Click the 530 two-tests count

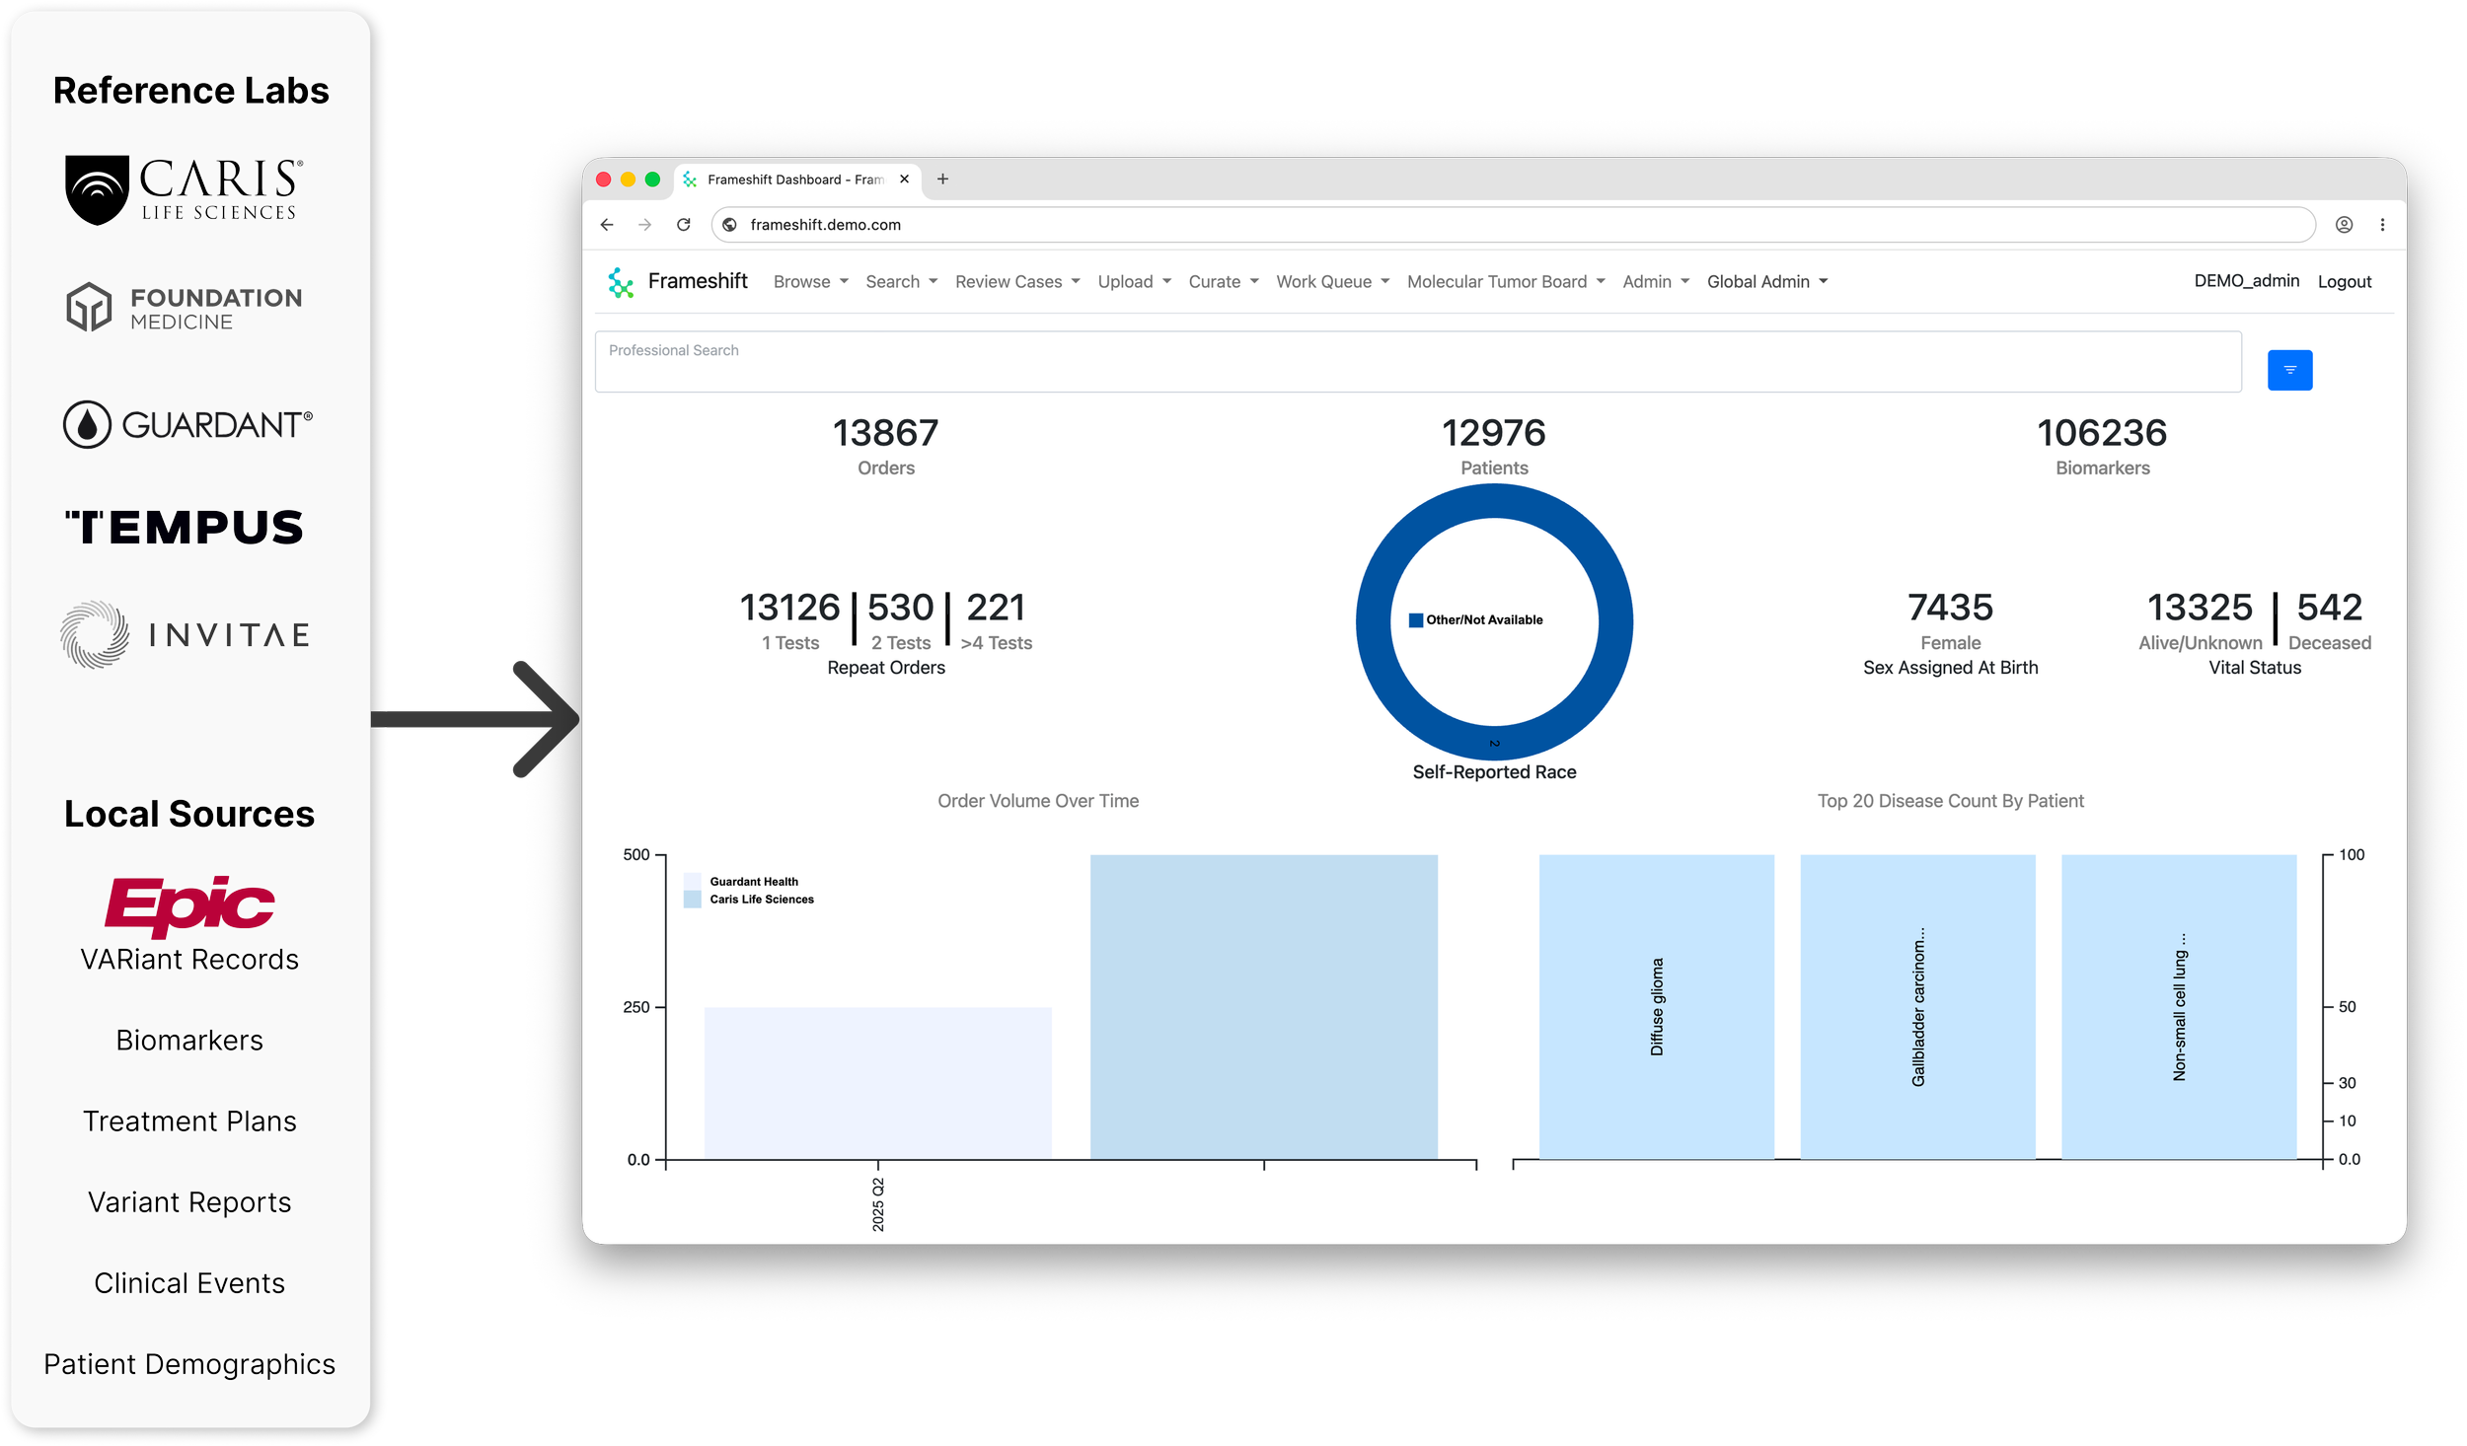pos(901,608)
